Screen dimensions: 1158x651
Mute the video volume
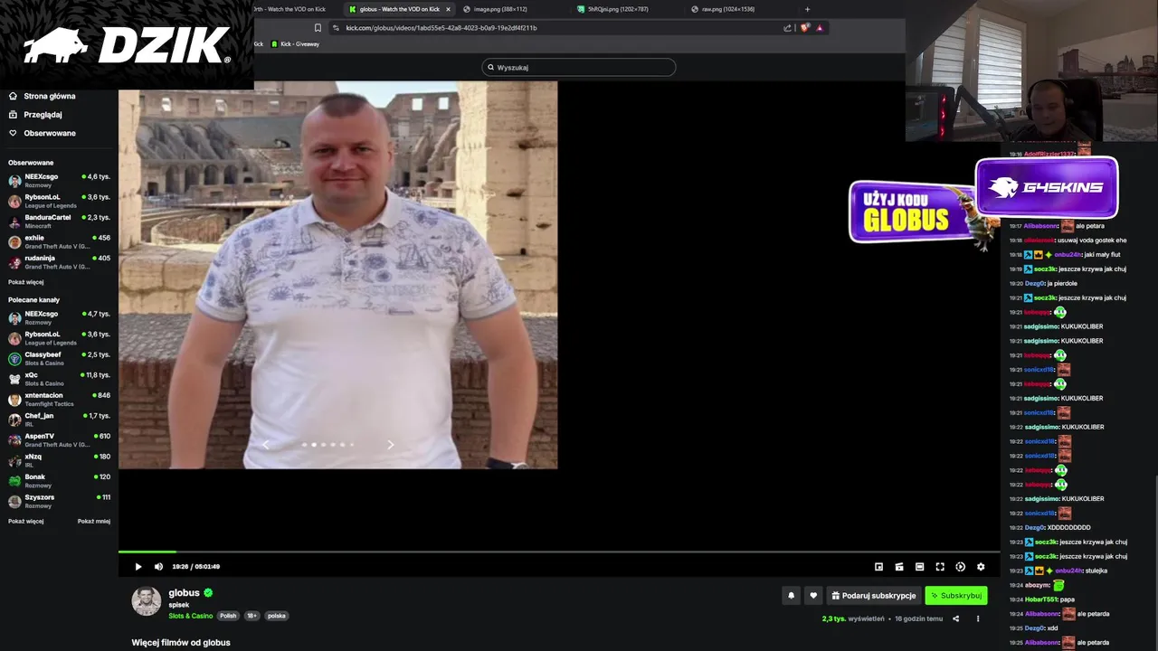[158, 567]
